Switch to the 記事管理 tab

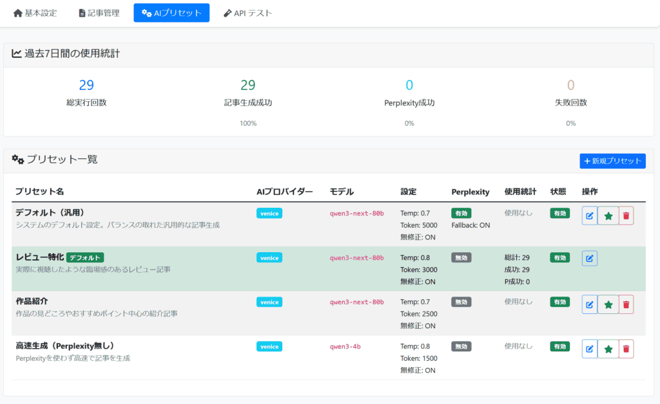(x=99, y=13)
